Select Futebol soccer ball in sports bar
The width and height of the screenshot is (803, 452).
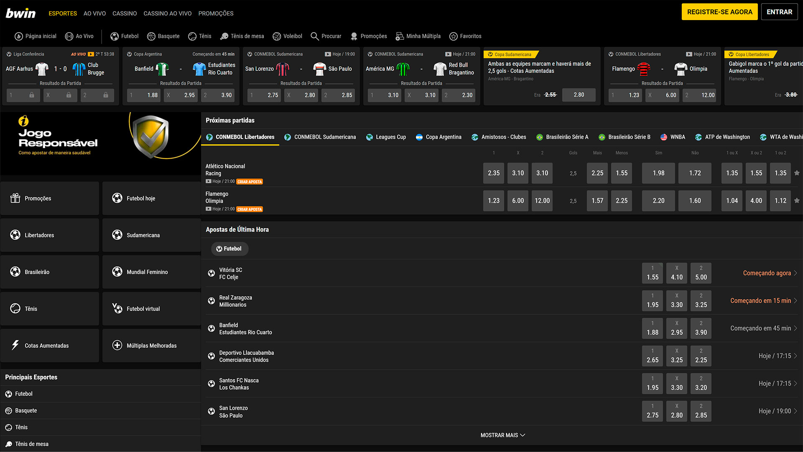pyautogui.click(x=115, y=36)
